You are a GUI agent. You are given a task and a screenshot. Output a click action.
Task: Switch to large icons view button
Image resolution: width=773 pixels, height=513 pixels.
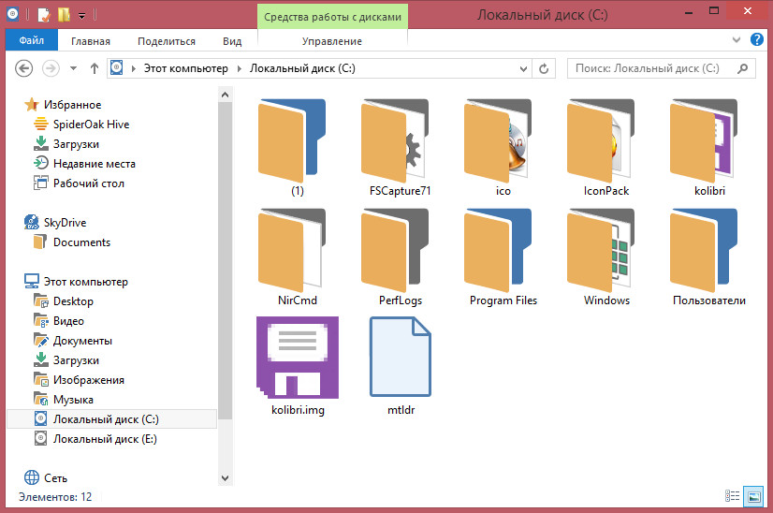point(753,496)
